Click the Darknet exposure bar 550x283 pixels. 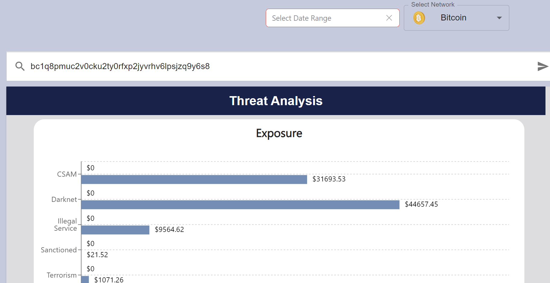click(x=240, y=205)
